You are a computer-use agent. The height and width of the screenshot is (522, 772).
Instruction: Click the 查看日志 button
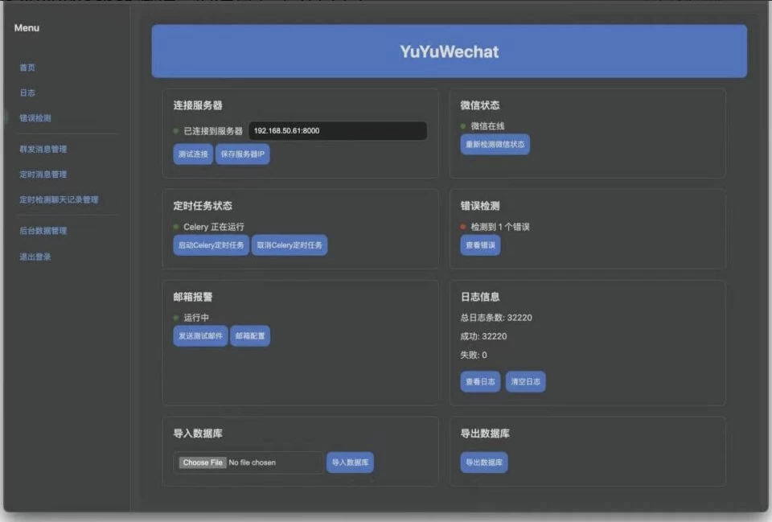pos(480,382)
